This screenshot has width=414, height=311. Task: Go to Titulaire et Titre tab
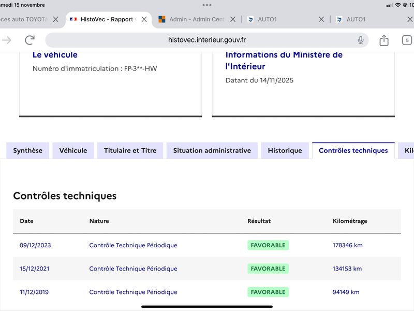coord(130,151)
